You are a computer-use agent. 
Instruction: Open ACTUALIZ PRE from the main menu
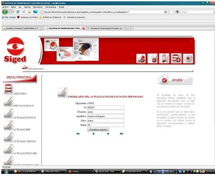pyautogui.click(x=22, y=130)
